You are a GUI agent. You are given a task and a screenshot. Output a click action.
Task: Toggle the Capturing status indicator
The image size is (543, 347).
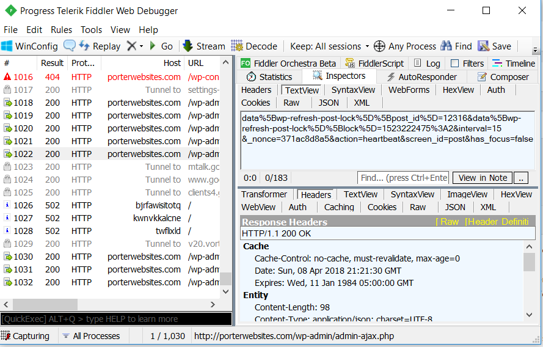[25, 336]
